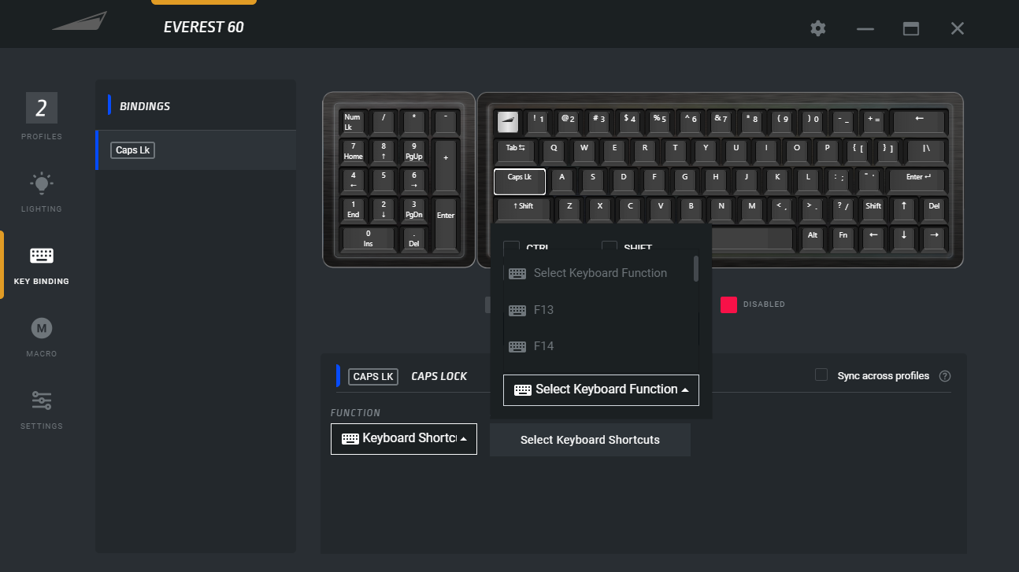Enable Sync across profiles checkbox
1019x572 pixels.
click(x=821, y=375)
